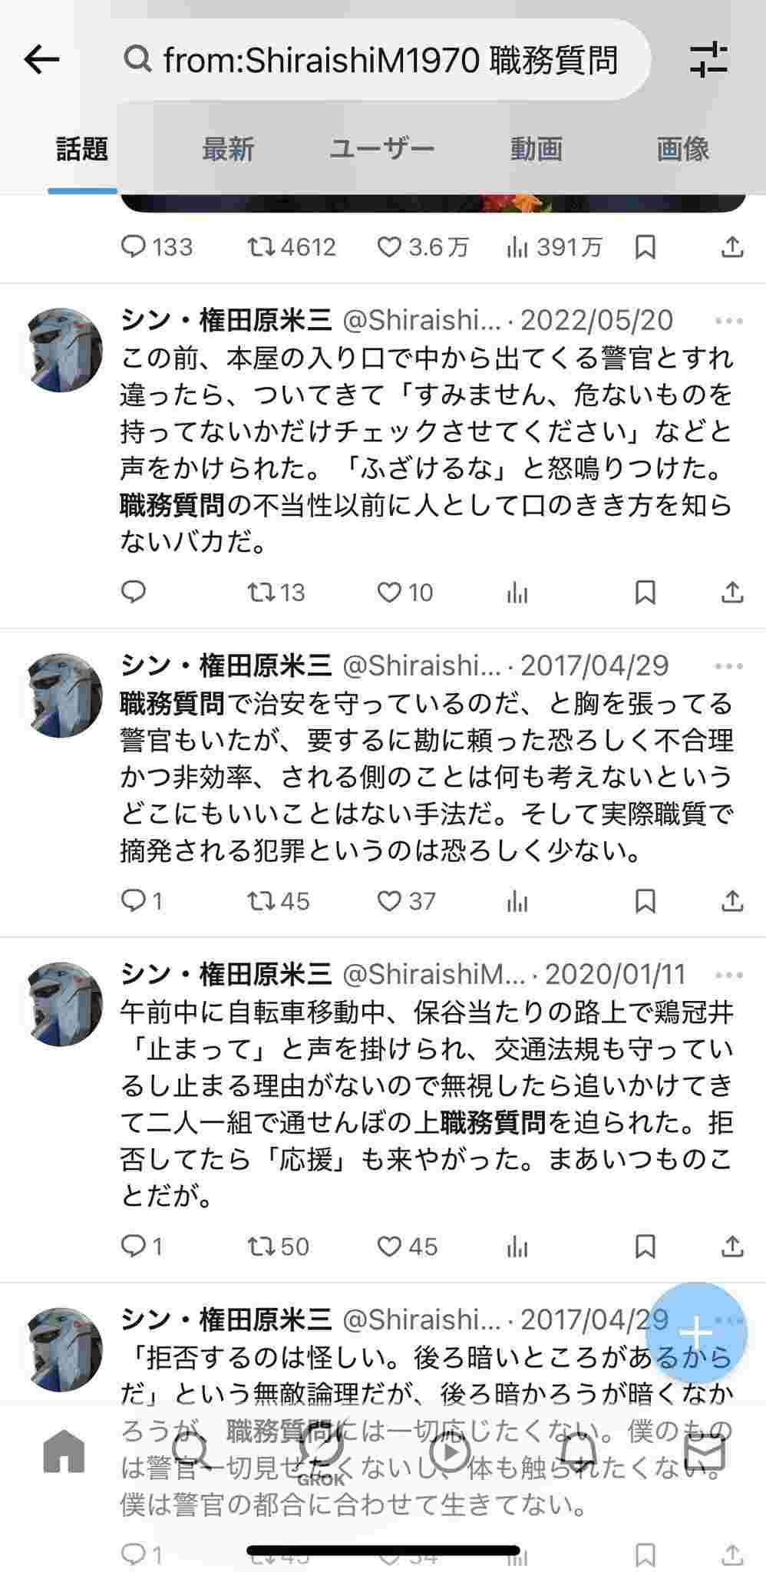Switch to the ユーザー tab

pyautogui.click(x=381, y=149)
